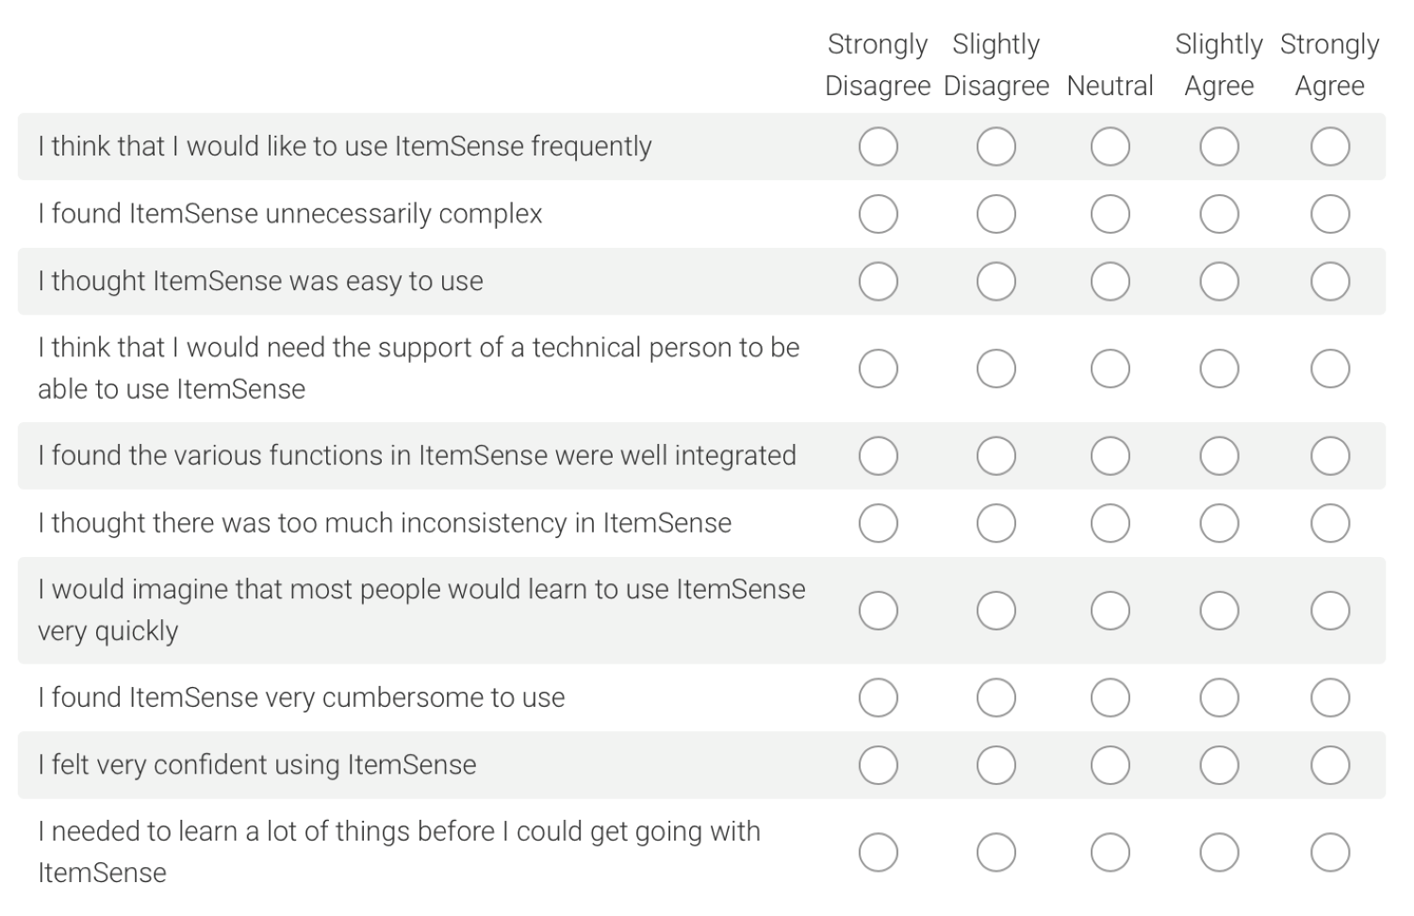The height and width of the screenshot is (916, 1414).
Task: Pick Strongly Agree for 'too much inconsistency'
Action: pyautogui.click(x=1329, y=523)
